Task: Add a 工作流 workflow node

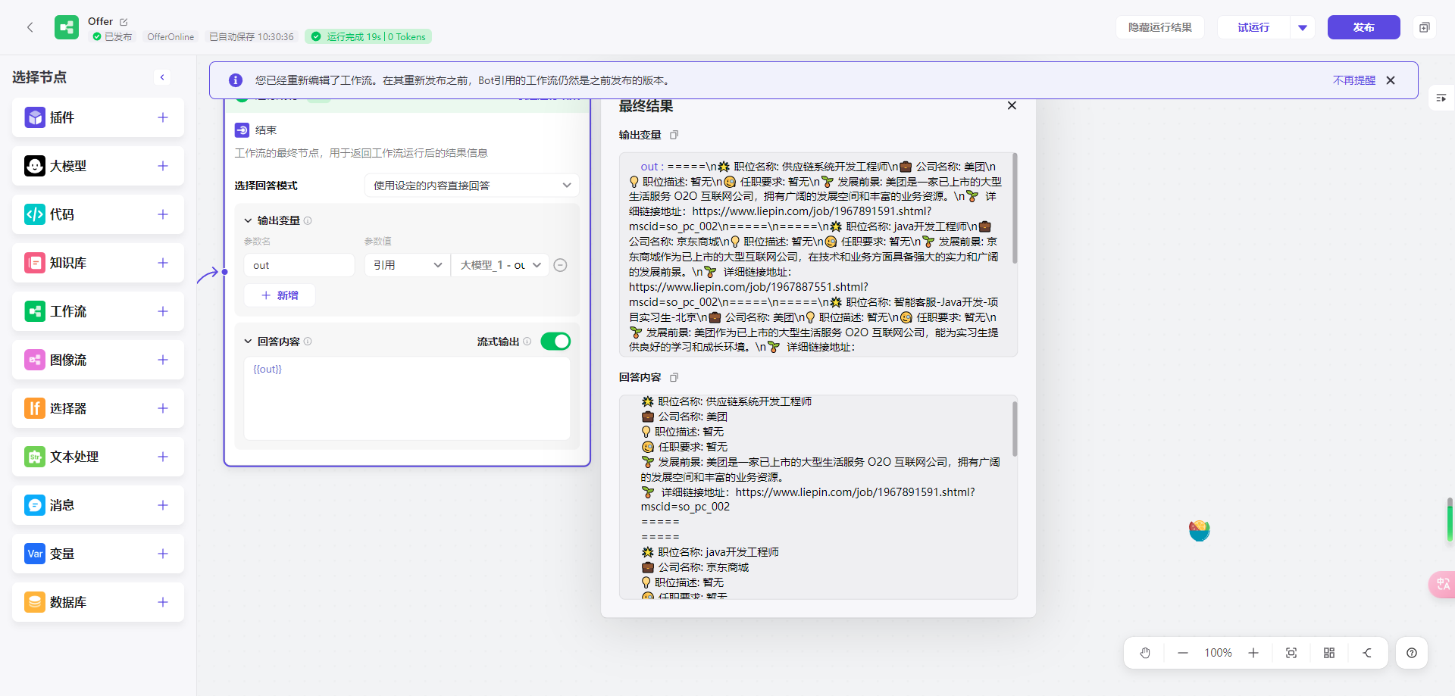Action: [x=163, y=311]
